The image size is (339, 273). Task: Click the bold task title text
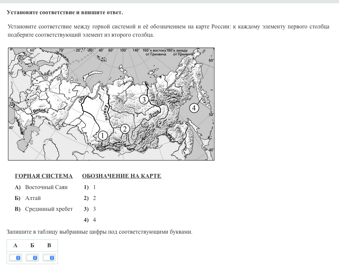[65, 13]
